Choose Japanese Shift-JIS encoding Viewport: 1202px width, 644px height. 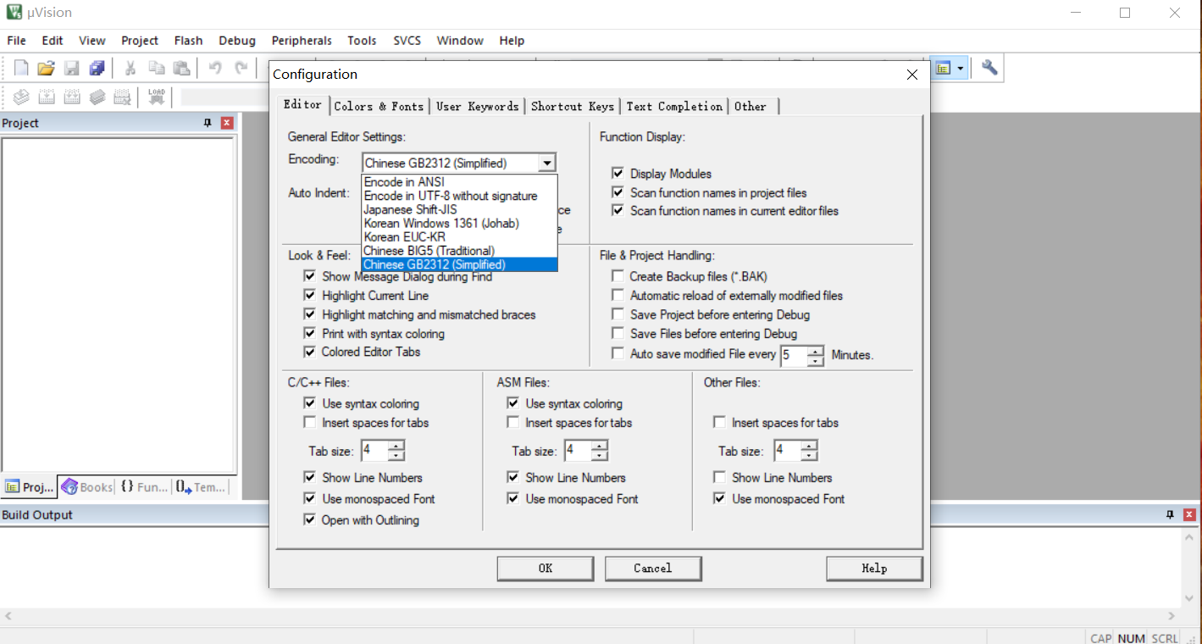point(459,209)
